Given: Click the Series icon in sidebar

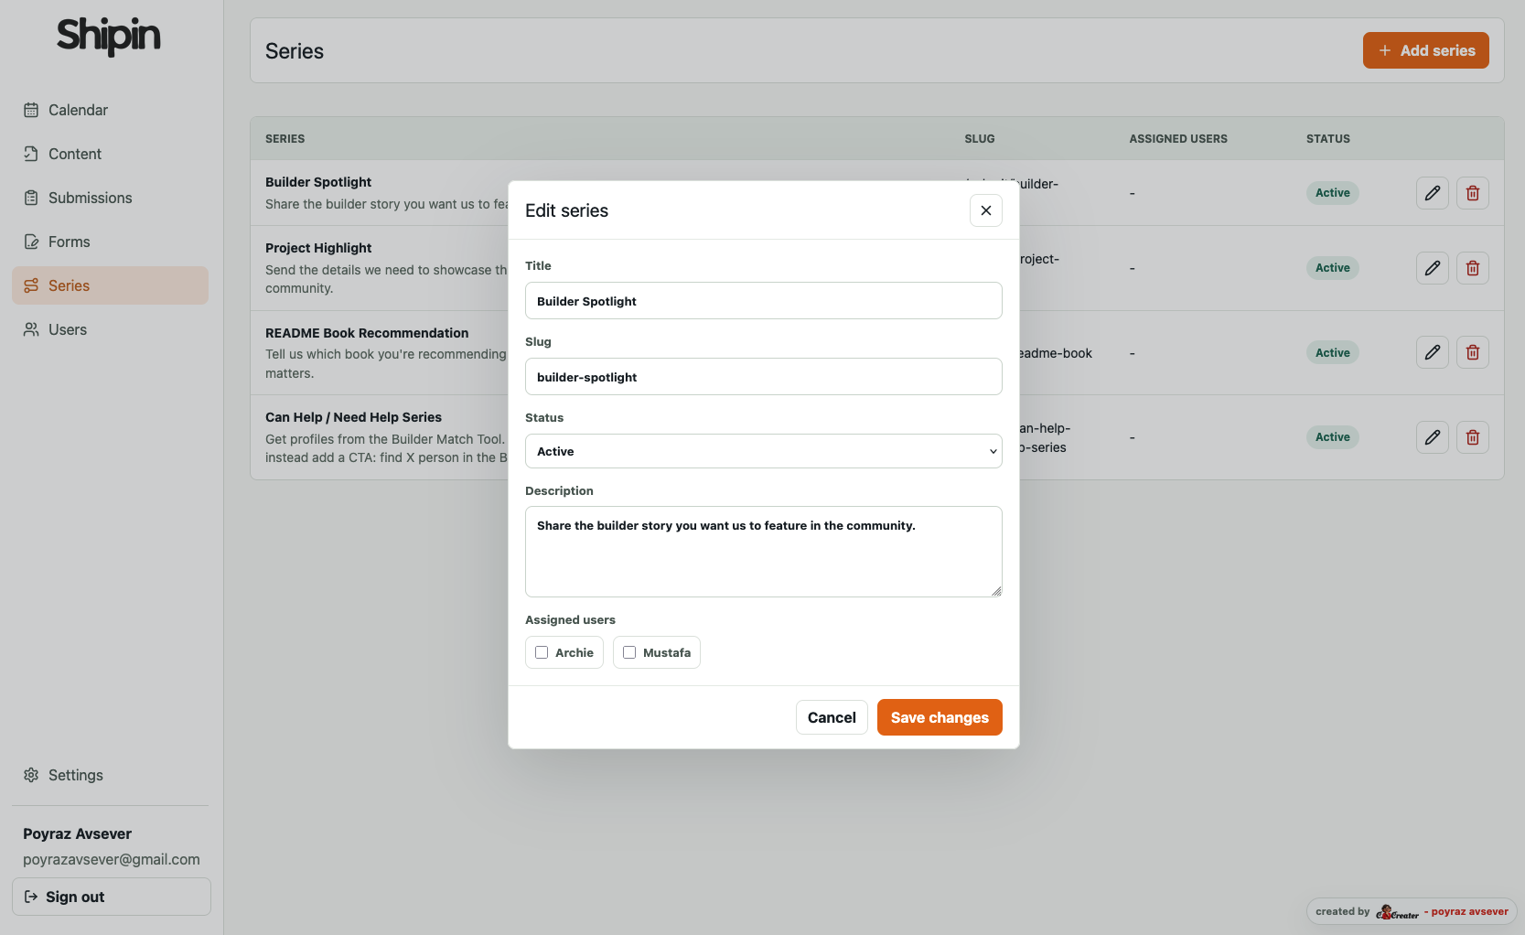Looking at the screenshot, I should [x=31, y=285].
